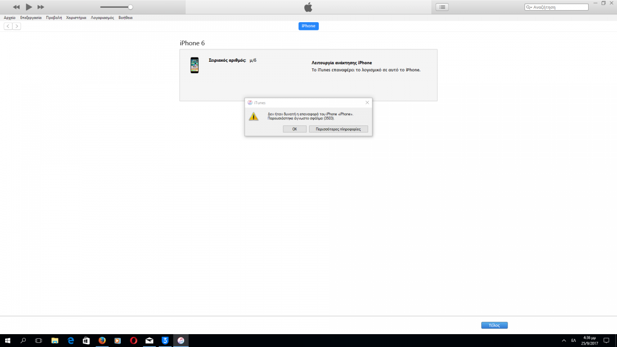Open the Λογαριασμός menu

coord(102,17)
